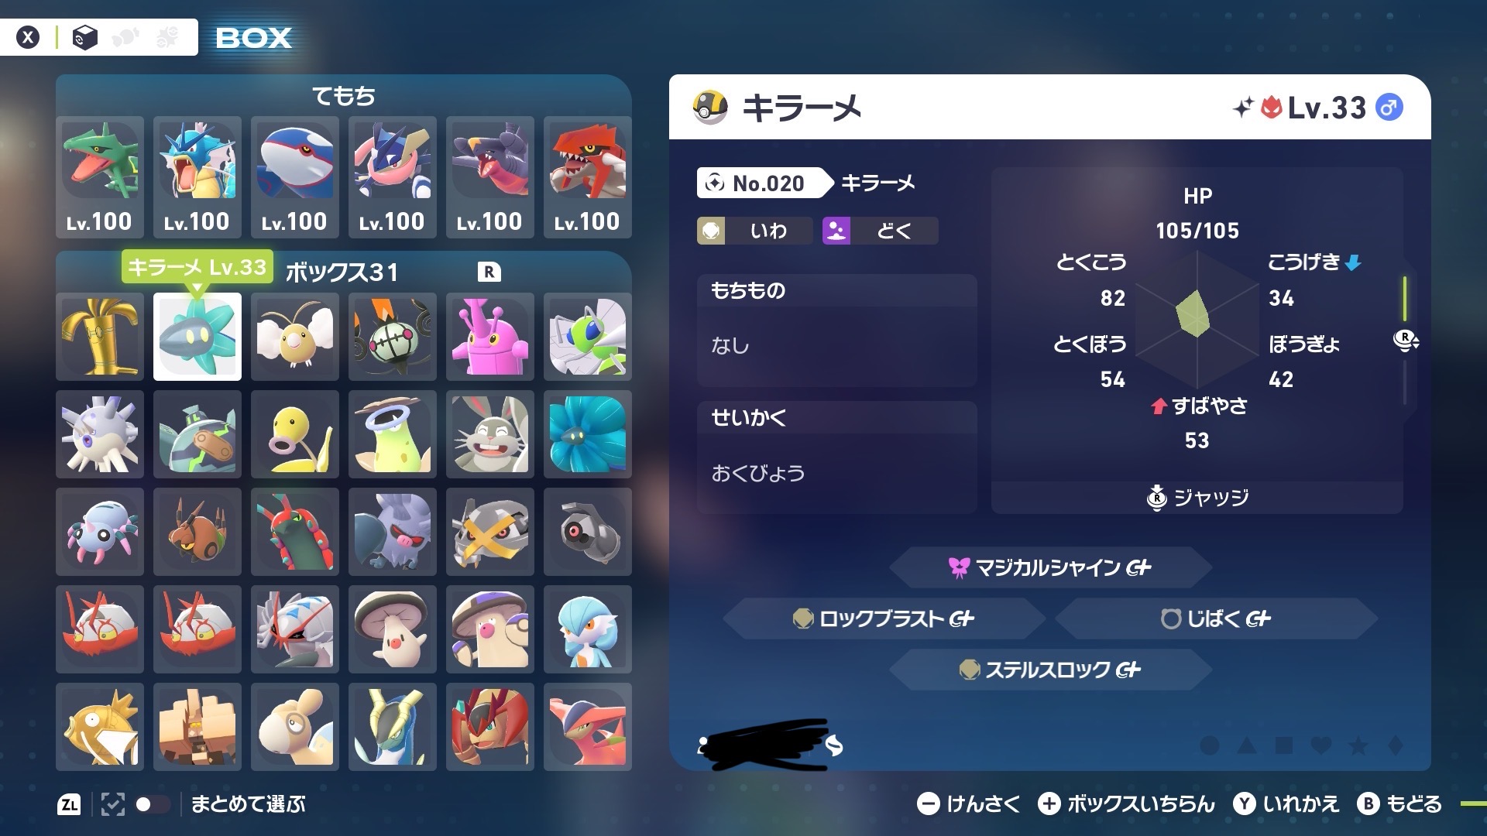Toggle the heart marking symbol

click(x=1321, y=745)
